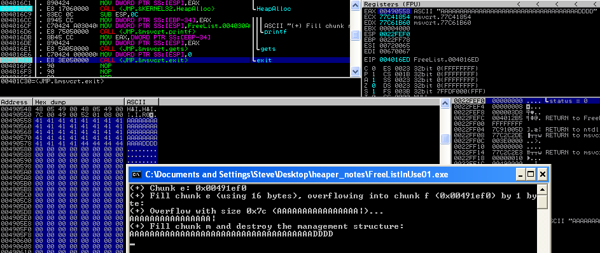Select dump row at address 00490578
Viewport: 600px width, 253px height.
pyautogui.click(x=79, y=143)
